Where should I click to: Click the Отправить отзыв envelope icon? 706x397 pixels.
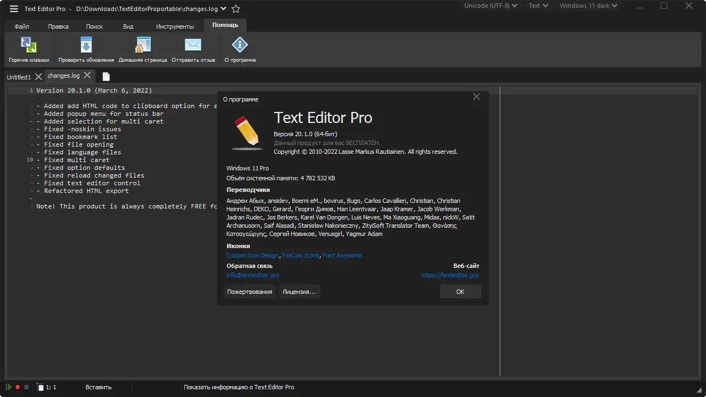coord(193,45)
